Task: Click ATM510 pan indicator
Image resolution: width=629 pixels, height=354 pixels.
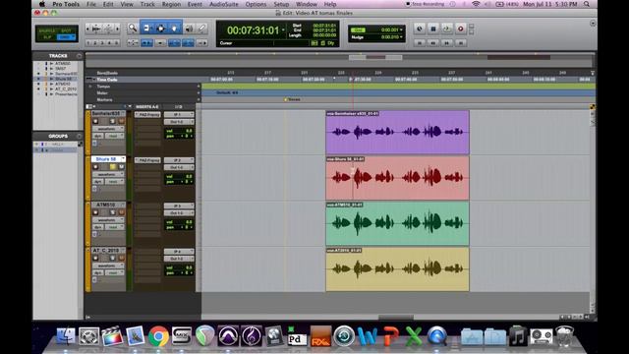Action: click(x=179, y=227)
